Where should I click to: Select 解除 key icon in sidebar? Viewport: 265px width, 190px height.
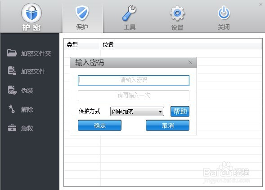tap(12, 109)
